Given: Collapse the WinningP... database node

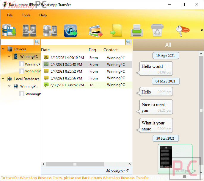Looking at the screenshot, I should [9, 86].
